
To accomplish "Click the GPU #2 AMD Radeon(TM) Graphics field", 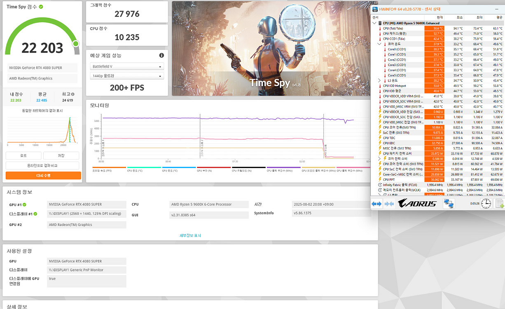I will click(x=87, y=225).
